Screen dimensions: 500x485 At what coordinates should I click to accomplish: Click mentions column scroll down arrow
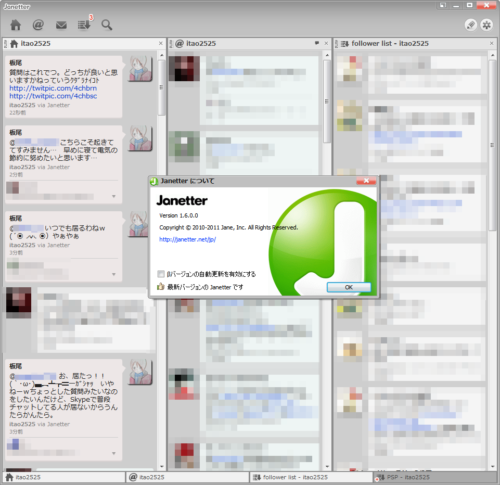tap(327, 466)
